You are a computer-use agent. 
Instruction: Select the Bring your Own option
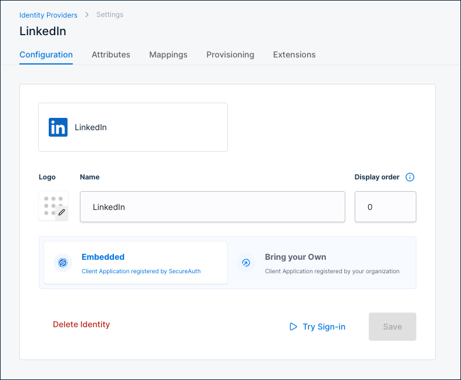322,263
